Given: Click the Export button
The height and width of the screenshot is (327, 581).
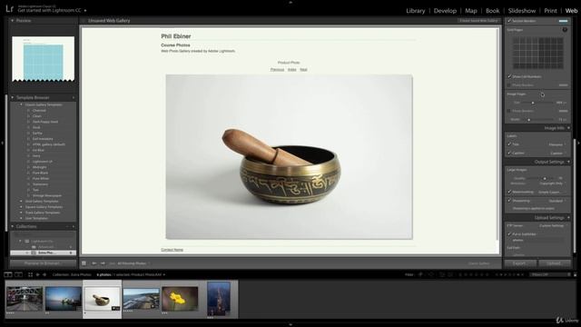Looking at the screenshot, I should click(520, 263).
